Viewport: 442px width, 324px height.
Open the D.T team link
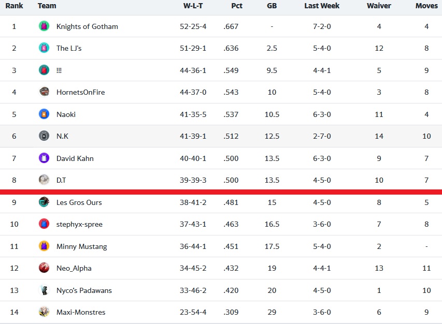tap(61, 180)
